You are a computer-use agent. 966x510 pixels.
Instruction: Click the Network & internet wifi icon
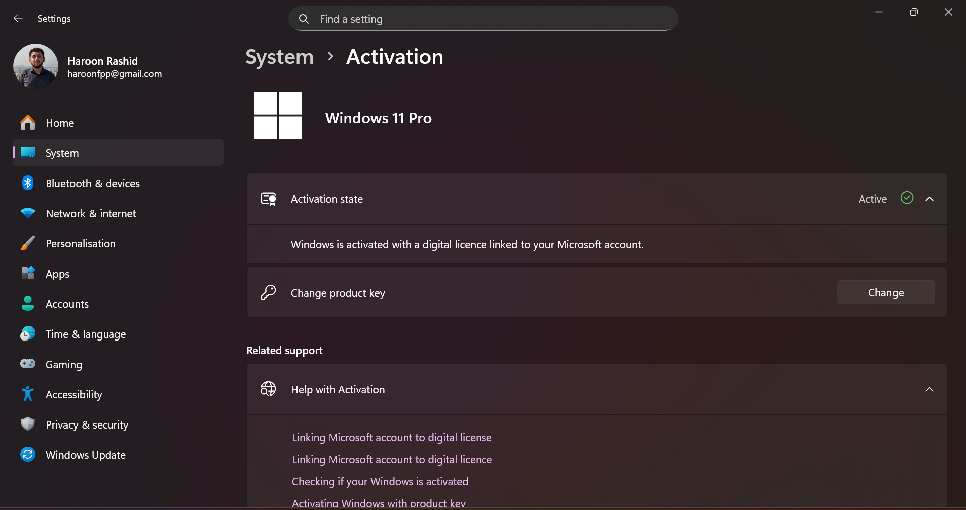click(x=28, y=213)
